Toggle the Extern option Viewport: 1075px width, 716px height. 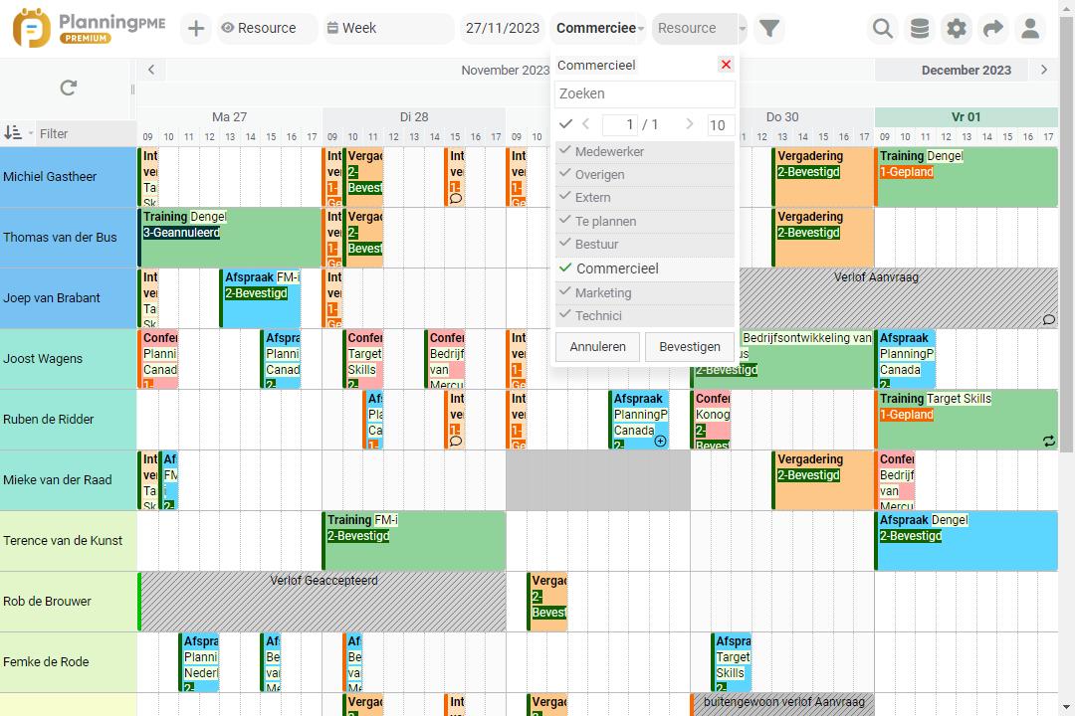click(x=644, y=197)
